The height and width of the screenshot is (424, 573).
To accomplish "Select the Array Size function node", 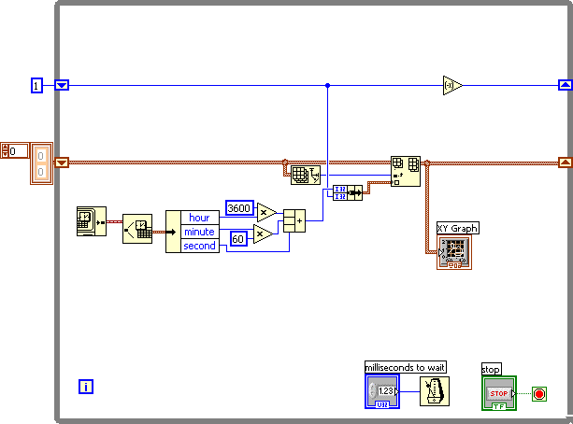I will [x=306, y=175].
